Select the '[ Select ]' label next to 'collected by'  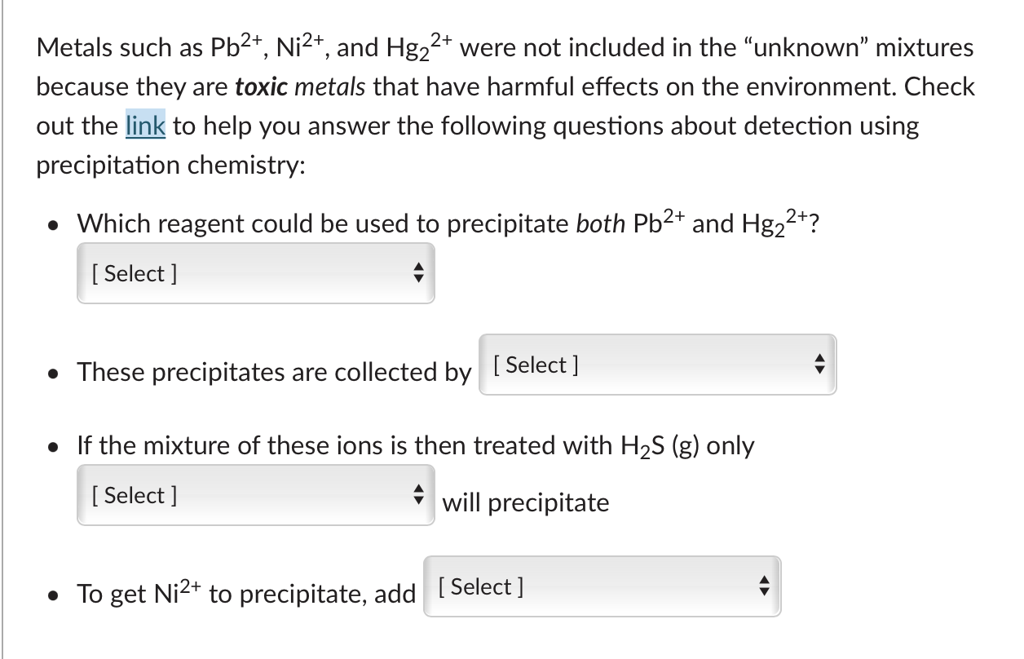(534, 365)
